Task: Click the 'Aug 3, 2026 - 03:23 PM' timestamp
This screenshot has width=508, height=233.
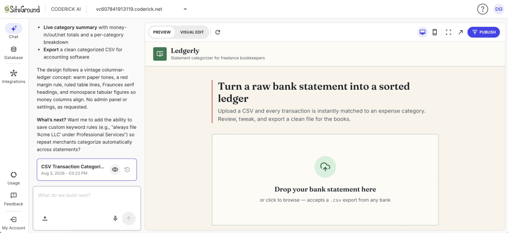Action: (x=64, y=174)
